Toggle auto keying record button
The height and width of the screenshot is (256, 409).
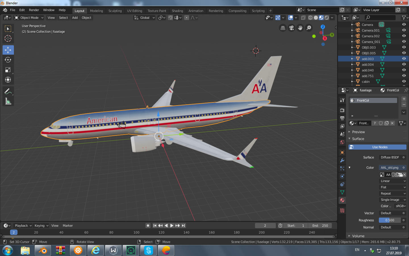148,226
